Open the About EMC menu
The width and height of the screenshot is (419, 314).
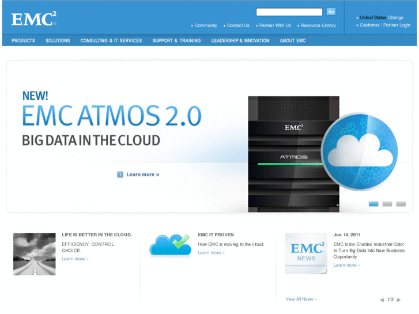click(x=293, y=41)
